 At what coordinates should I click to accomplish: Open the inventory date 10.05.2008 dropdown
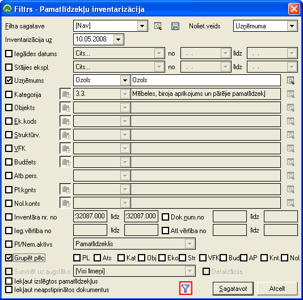118,40
